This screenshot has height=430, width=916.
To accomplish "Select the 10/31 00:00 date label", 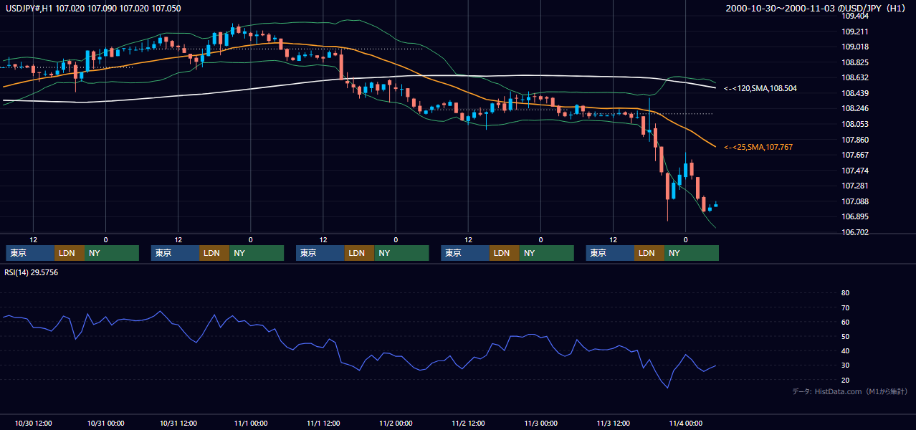I will [x=105, y=423].
